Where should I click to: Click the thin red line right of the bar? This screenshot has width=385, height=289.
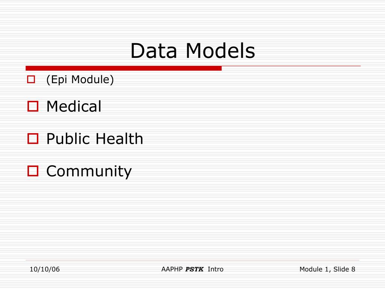coord(291,66)
